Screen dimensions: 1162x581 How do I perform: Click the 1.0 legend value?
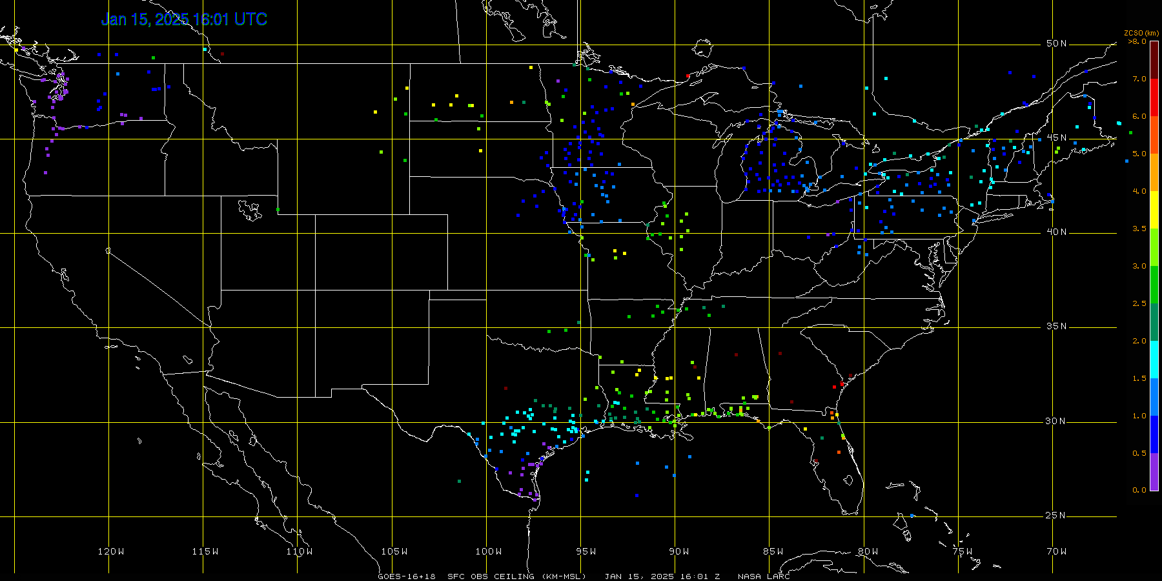pos(1139,416)
